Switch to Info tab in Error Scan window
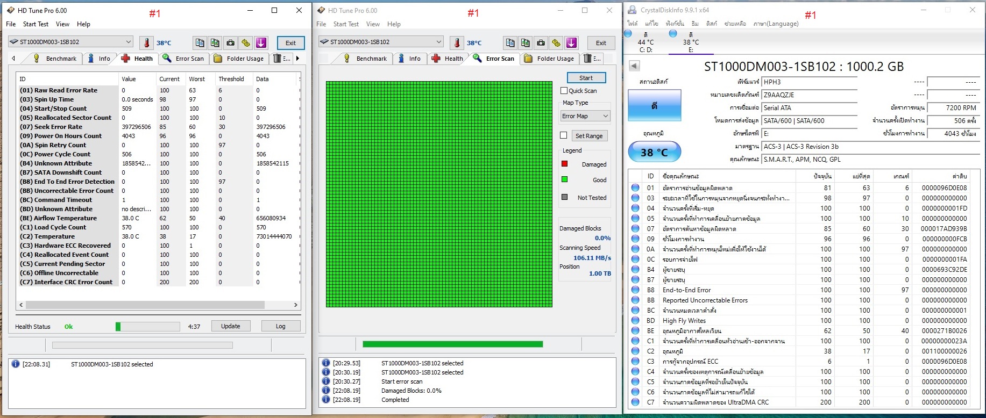This screenshot has width=986, height=418. (x=409, y=59)
